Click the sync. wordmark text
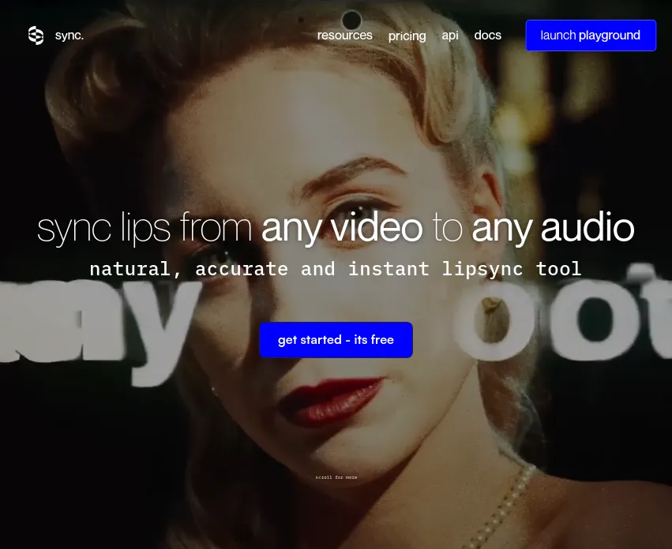The image size is (672, 549). click(x=69, y=35)
